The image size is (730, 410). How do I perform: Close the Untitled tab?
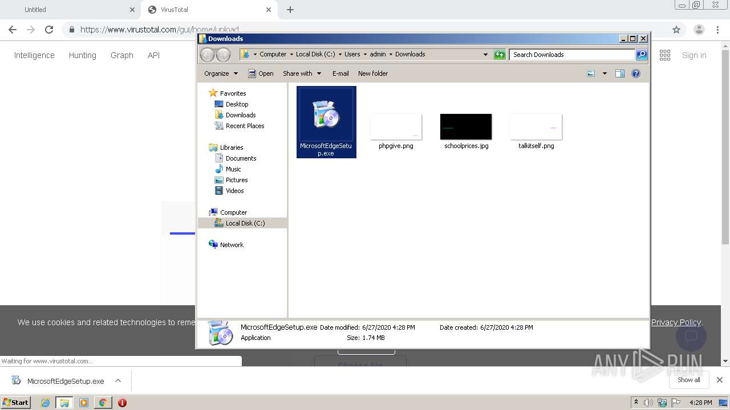point(132,10)
